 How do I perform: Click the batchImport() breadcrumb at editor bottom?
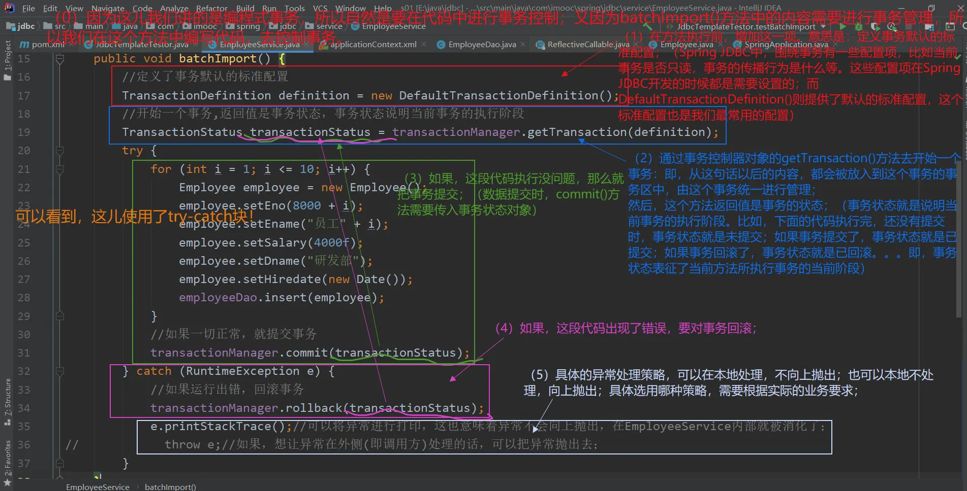click(170, 487)
